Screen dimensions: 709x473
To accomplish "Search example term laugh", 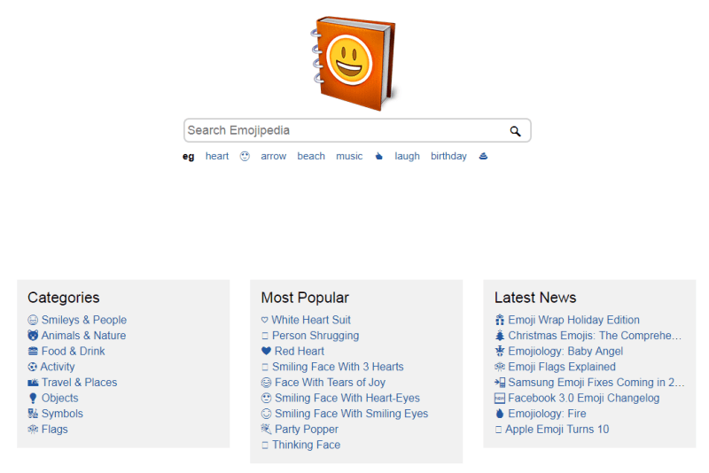I will click(x=407, y=156).
